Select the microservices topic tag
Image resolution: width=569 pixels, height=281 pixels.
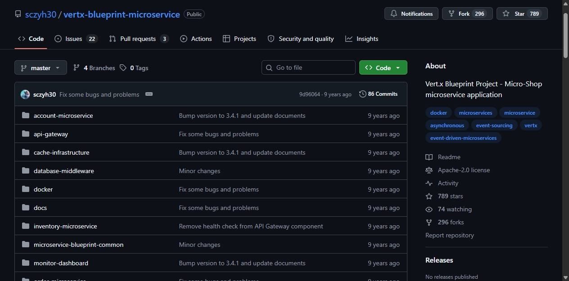[475, 113]
